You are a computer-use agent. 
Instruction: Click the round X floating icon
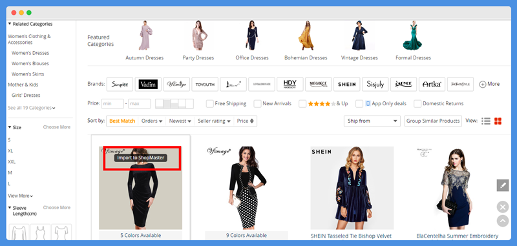(x=503, y=207)
